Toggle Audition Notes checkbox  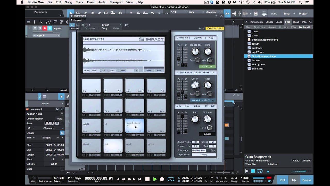(x=62, y=114)
